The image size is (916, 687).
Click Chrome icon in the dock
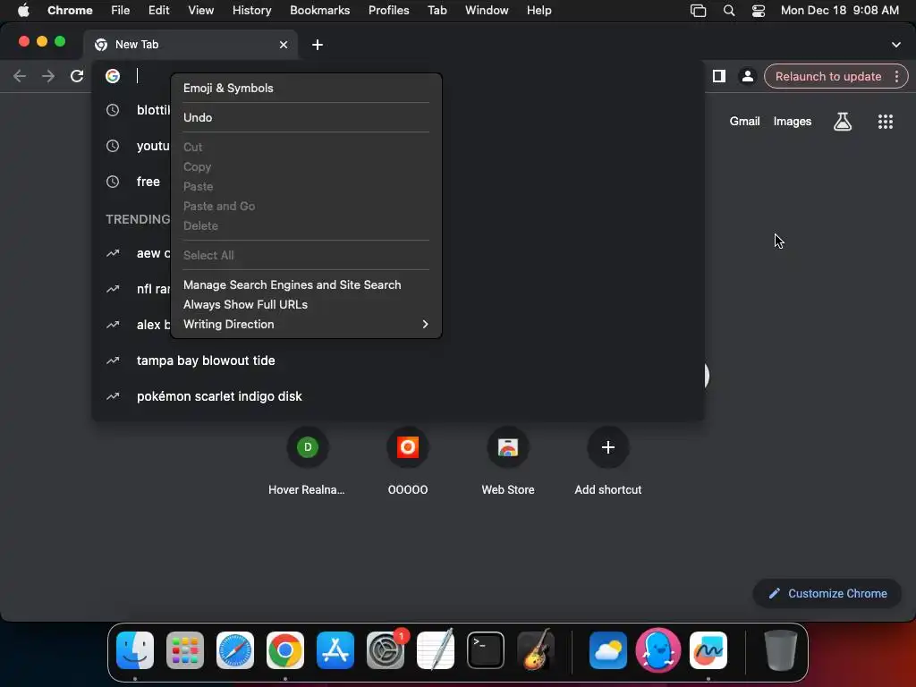pos(285,649)
